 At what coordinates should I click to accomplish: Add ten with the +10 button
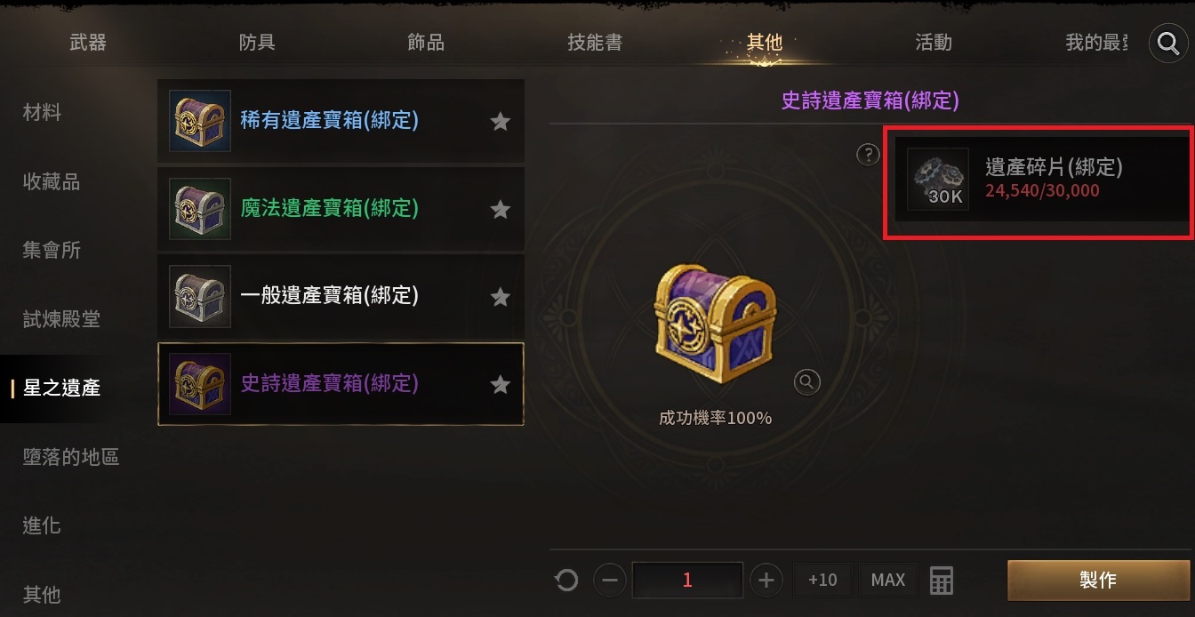pos(822,581)
